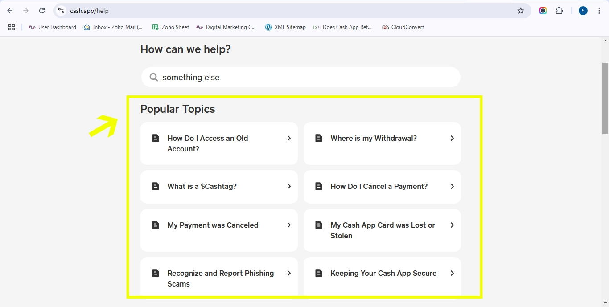Screen dimensions: 609x307
Task: Click chevron on Card Lost or Stolen card
Action: click(452, 225)
